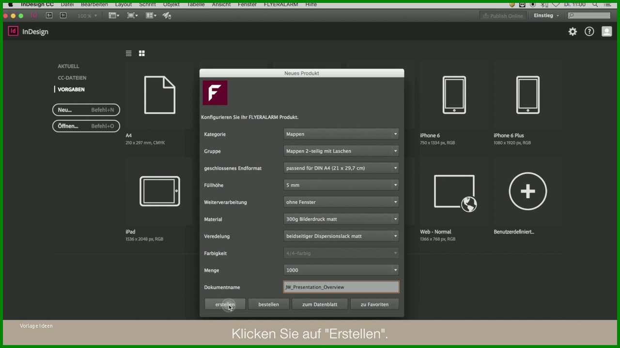Open the view options toolbar icon

(114, 15)
